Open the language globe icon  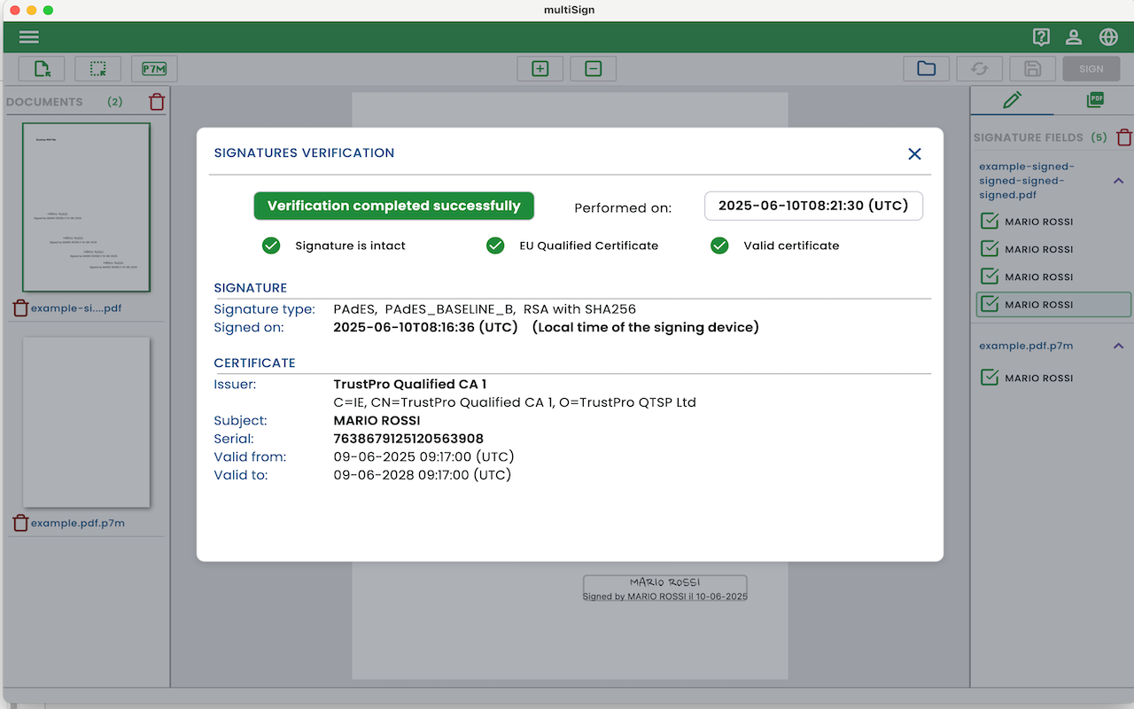coord(1108,37)
